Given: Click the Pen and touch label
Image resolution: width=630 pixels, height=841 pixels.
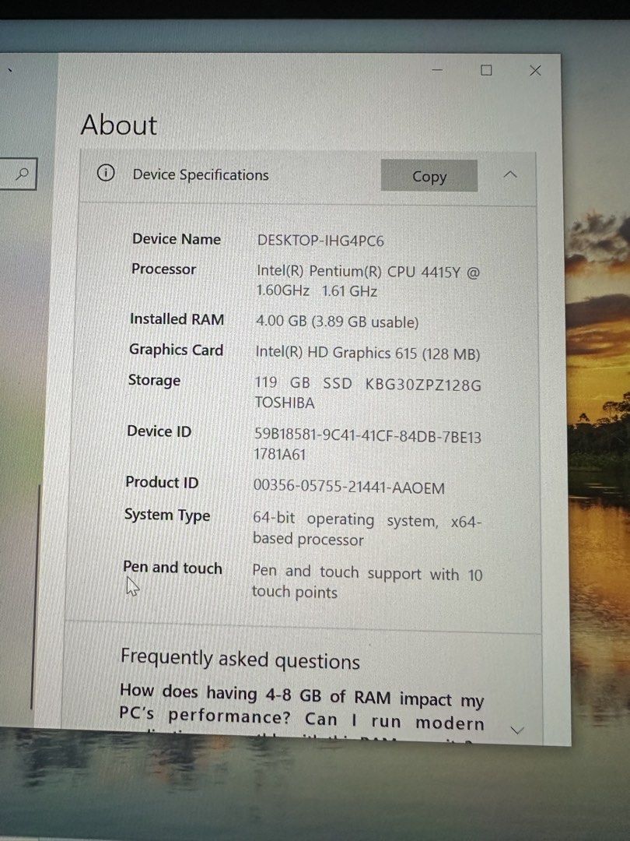Looking at the screenshot, I should (x=173, y=567).
